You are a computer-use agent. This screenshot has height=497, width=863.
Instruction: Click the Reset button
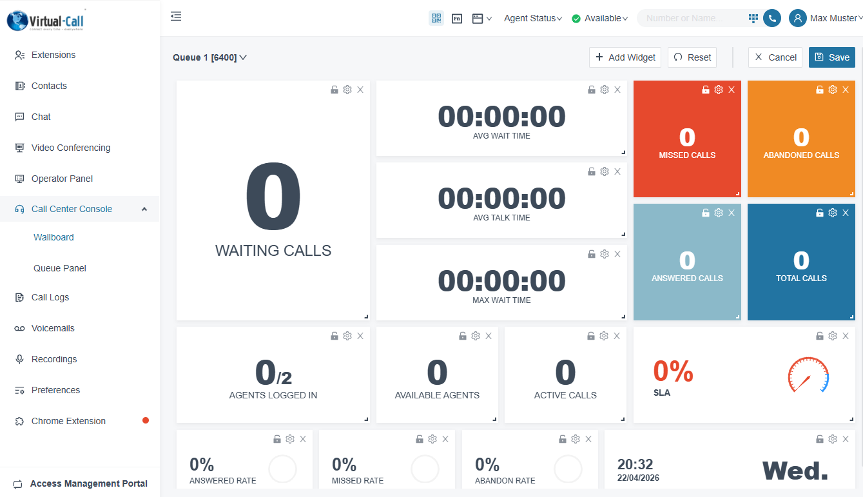[692, 57]
